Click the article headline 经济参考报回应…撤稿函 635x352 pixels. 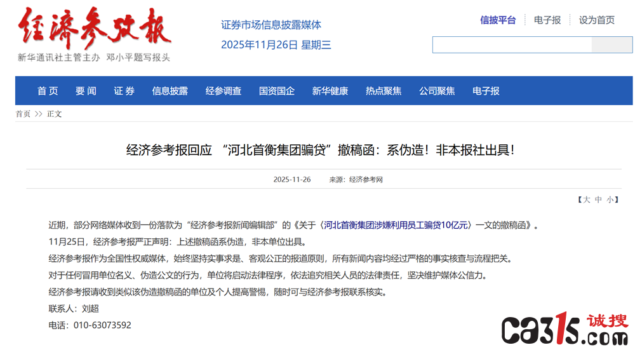[x=320, y=151]
